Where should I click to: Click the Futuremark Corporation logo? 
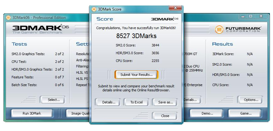click(x=238, y=30)
